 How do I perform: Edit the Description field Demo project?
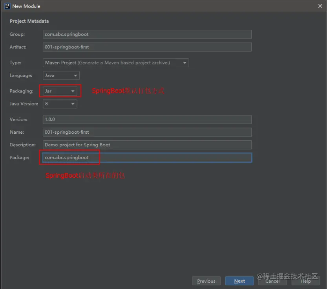pos(147,145)
